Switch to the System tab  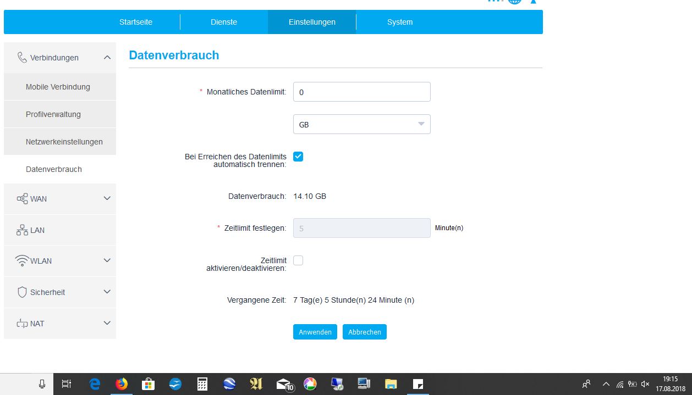399,22
